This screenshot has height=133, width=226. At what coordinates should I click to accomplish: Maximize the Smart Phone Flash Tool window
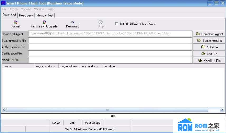pyautogui.click(x=216, y=3)
